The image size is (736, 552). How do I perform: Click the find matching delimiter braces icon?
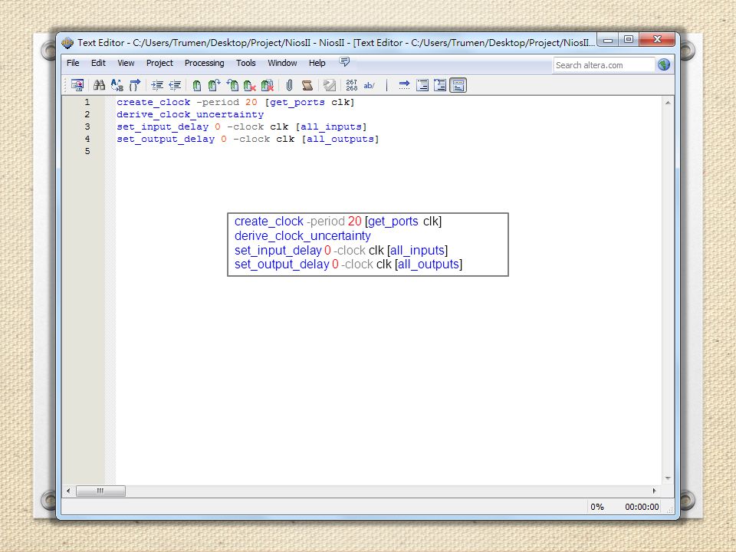135,85
